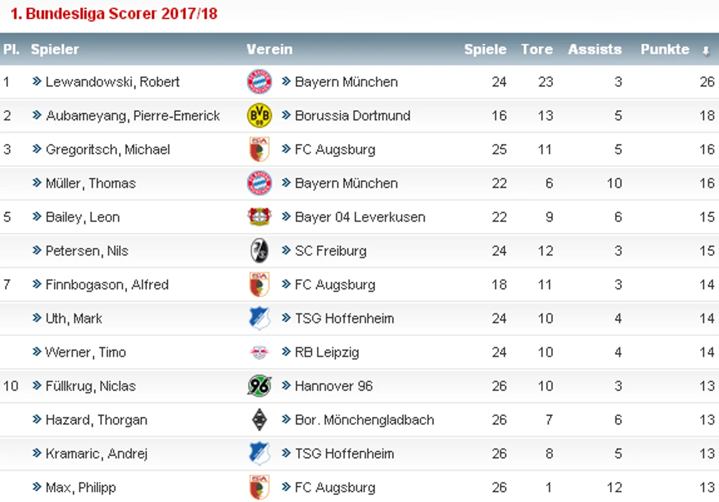Open Lewandowski, Robert player link

(x=112, y=82)
